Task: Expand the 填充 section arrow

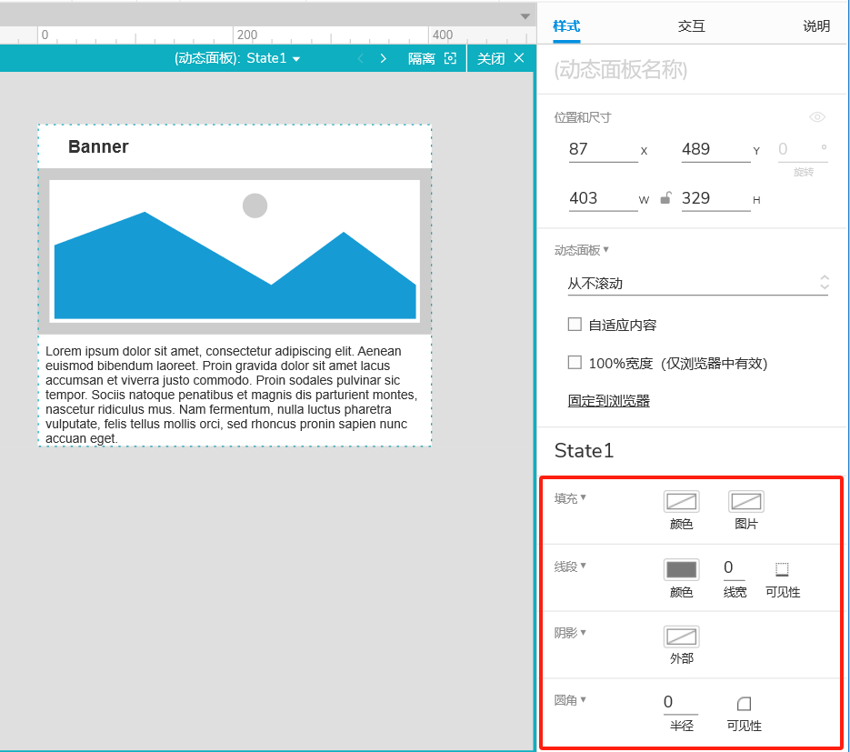Action: point(584,497)
